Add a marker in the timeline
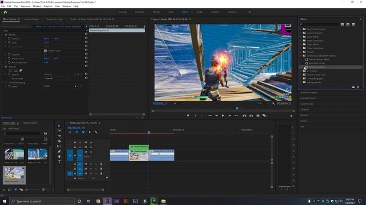This screenshot has width=366, height=205. pos(90,132)
